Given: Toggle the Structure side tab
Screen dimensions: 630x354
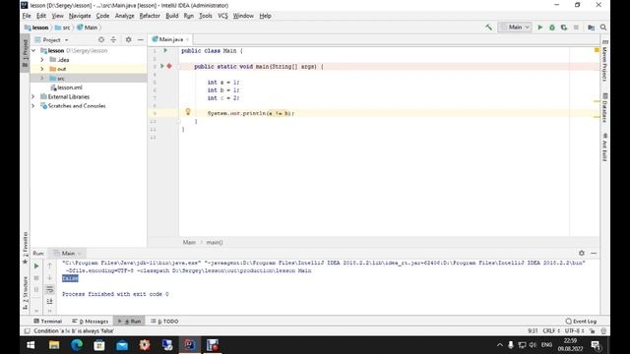Looking at the screenshot, I should point(26,293).
